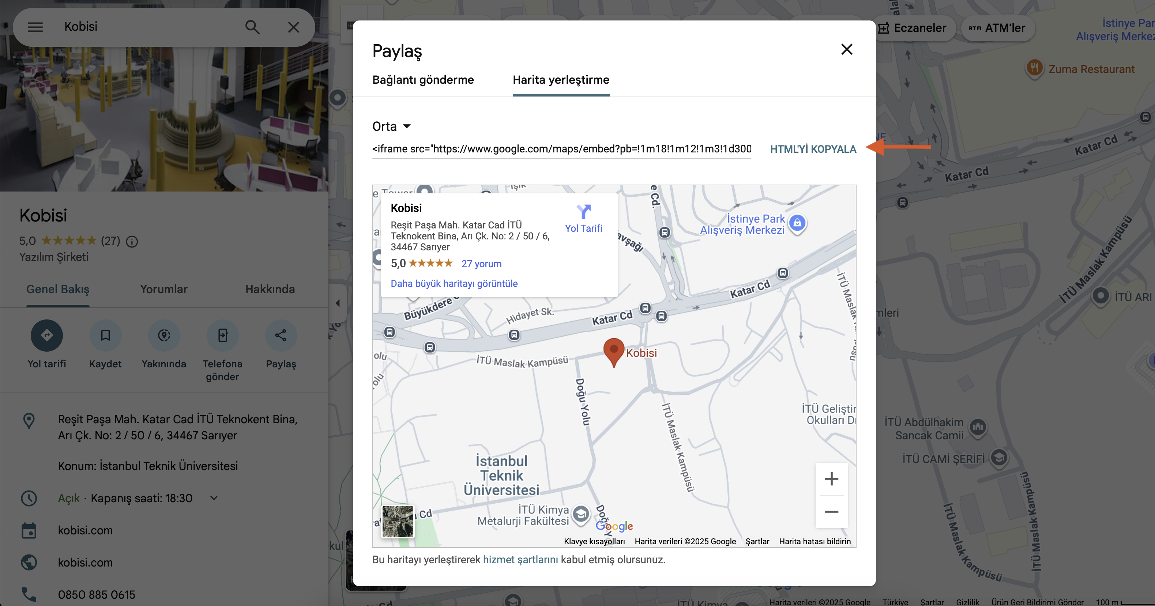The image size is (1155, 606).
Task: Close the Paylaş dialog
Action: tap(847, 49)
